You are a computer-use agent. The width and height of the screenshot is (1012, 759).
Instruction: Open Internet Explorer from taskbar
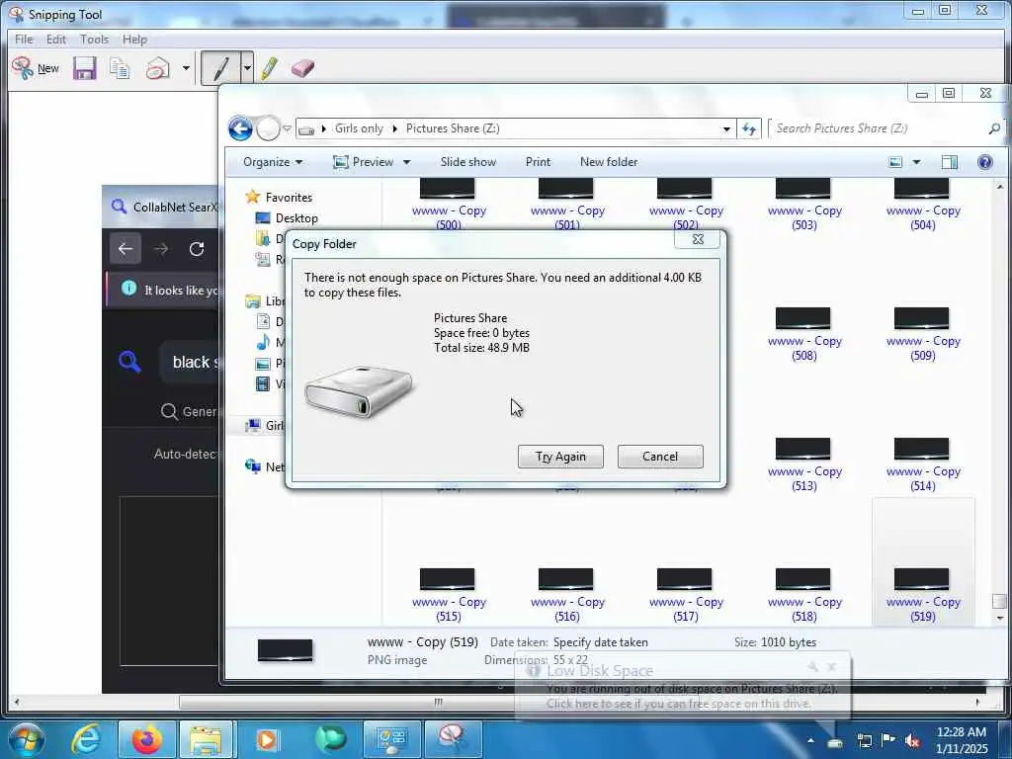click(x=86, y=739)
